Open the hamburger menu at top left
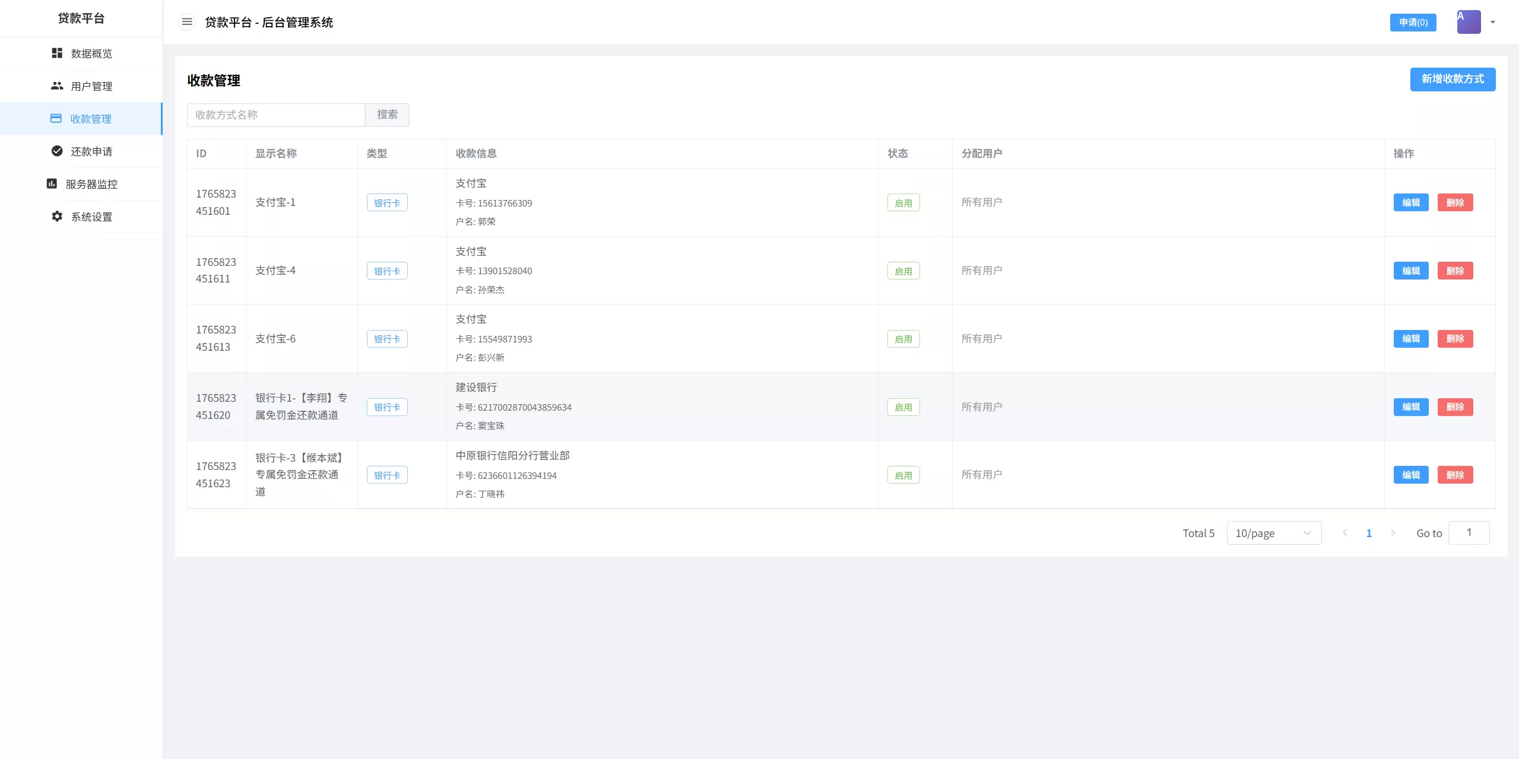 (188, 21)
